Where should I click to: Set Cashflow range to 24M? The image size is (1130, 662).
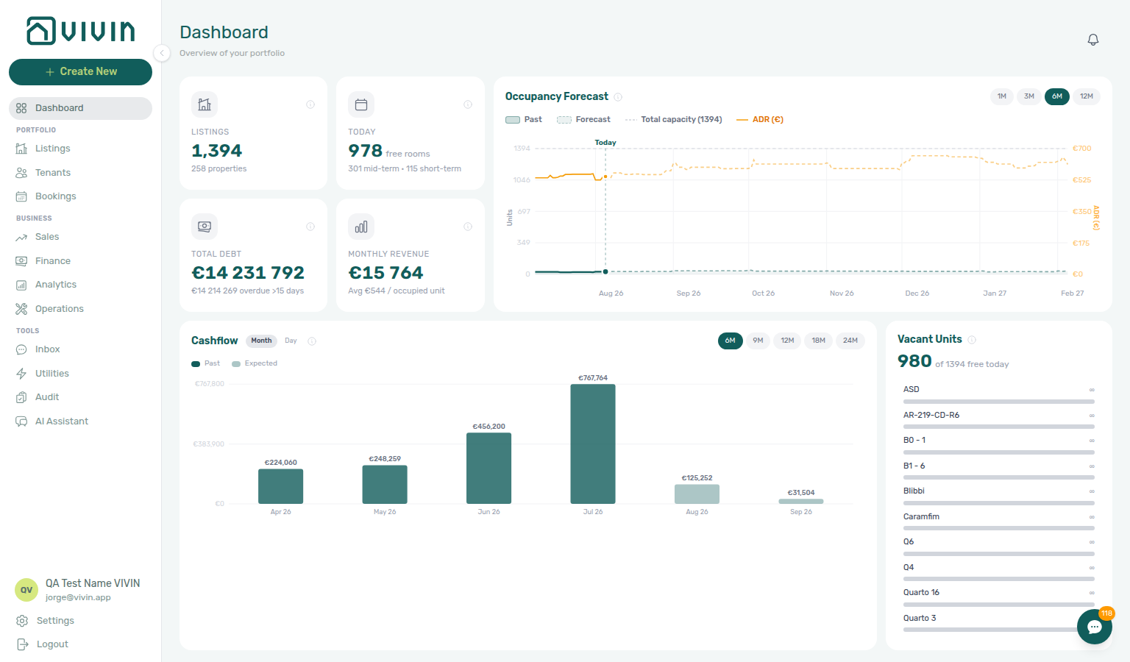(x=850, y=341)
